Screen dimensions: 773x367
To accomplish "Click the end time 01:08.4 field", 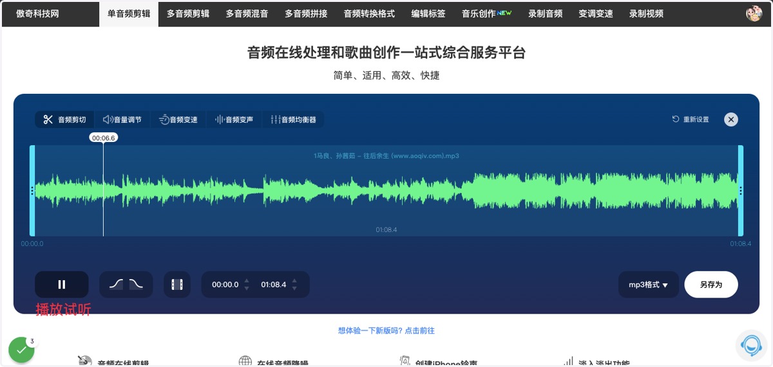I will click(274, 285).
